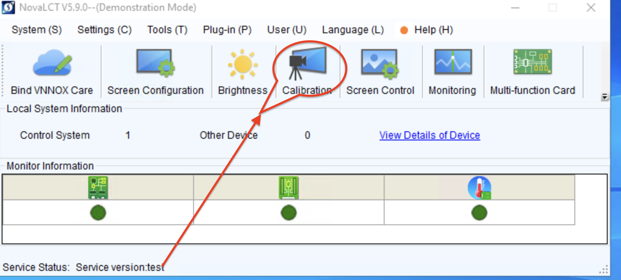
Task: Click the temperature monitor icon
Action: point(479,188)
